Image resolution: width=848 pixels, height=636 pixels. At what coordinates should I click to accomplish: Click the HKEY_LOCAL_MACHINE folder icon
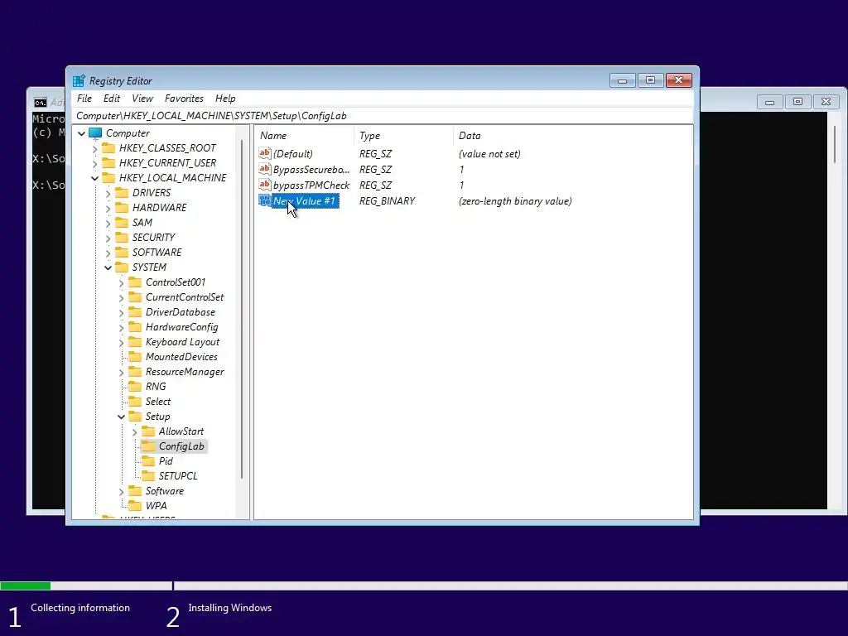point(108,177)
